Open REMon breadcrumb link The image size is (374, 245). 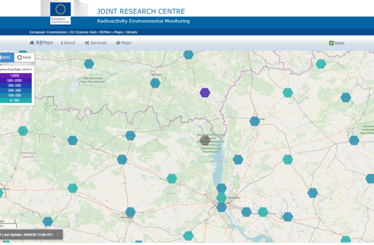coord(105,32)
